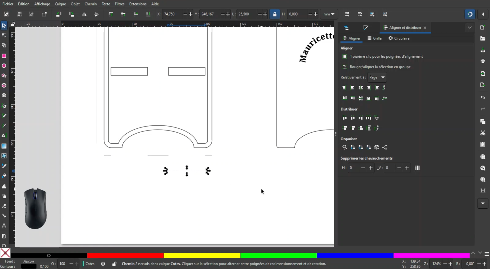Click the Print icon in right bar
The width and height of the screenshot is (490, 269).
coord(483,61)
